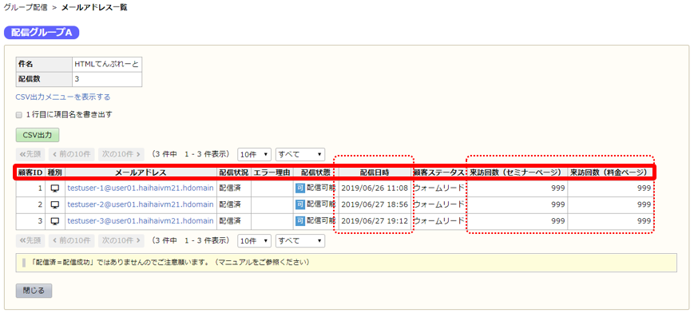The image size is (698, 317).
Task: Go to グループ配信 breadcrumb
Action: click(x=26, y=7)
